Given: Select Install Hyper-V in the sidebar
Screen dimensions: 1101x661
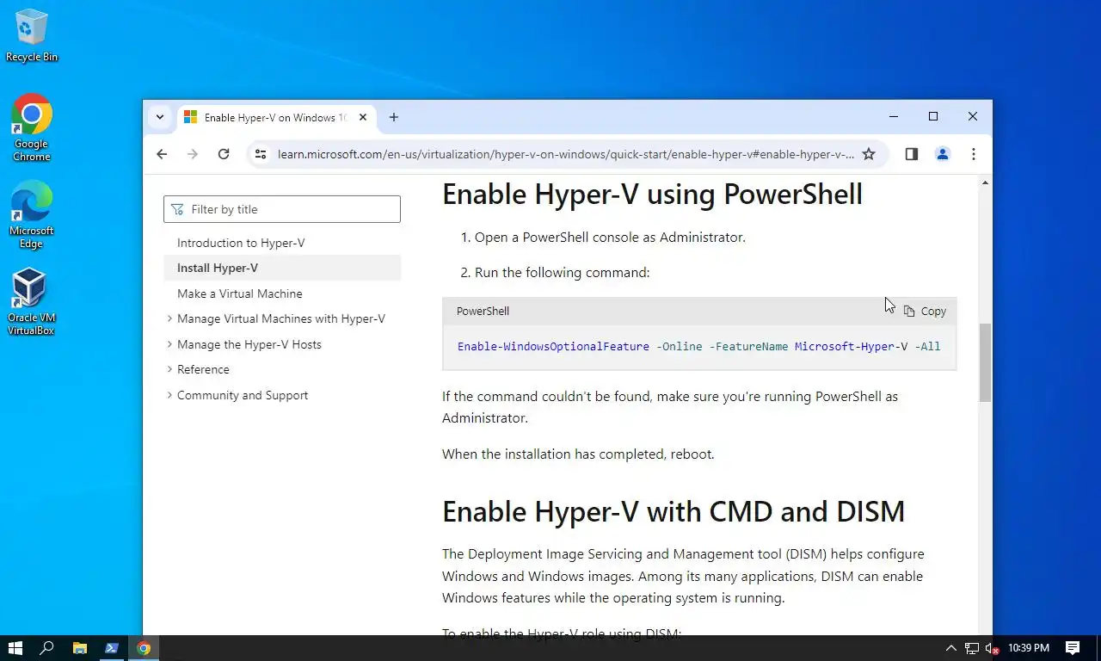Looking at the screenshot, I should (282, 268).
